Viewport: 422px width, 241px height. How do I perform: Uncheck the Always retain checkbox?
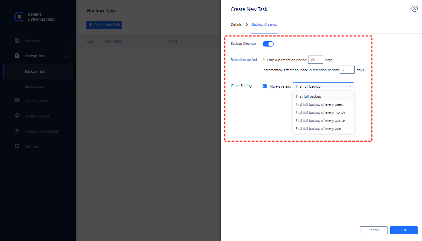point(265,86)
